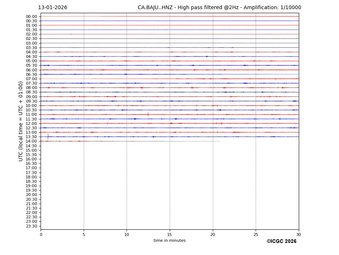The height and width of the screenshot is (255, 339).
Task: Click the 25 tick on the minutes axis
Action: point(256,234)
